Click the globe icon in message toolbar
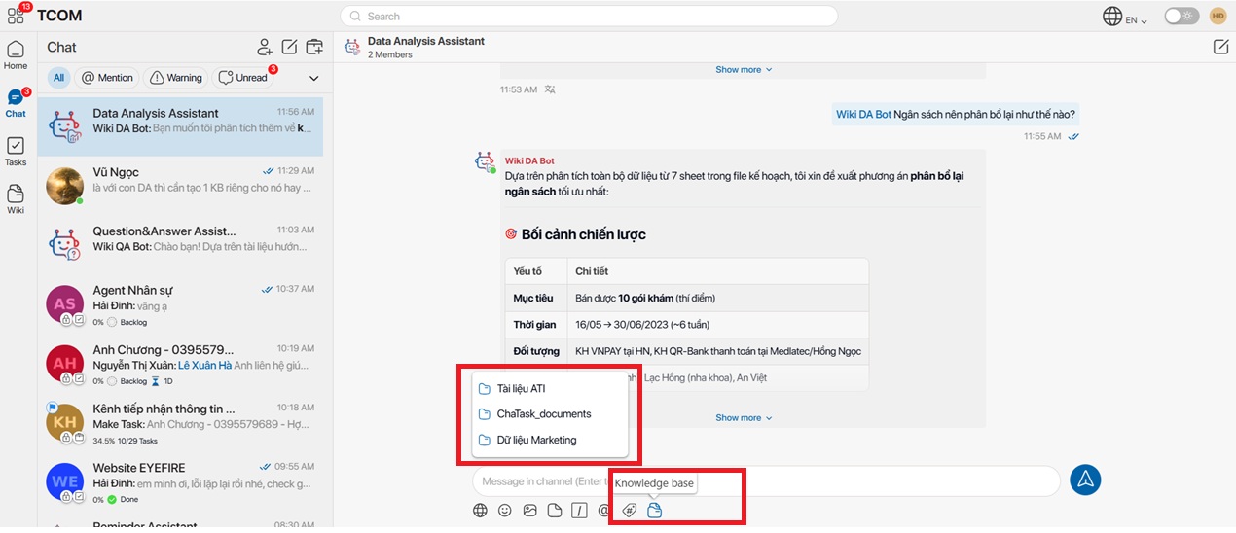 tap(480, 510)
